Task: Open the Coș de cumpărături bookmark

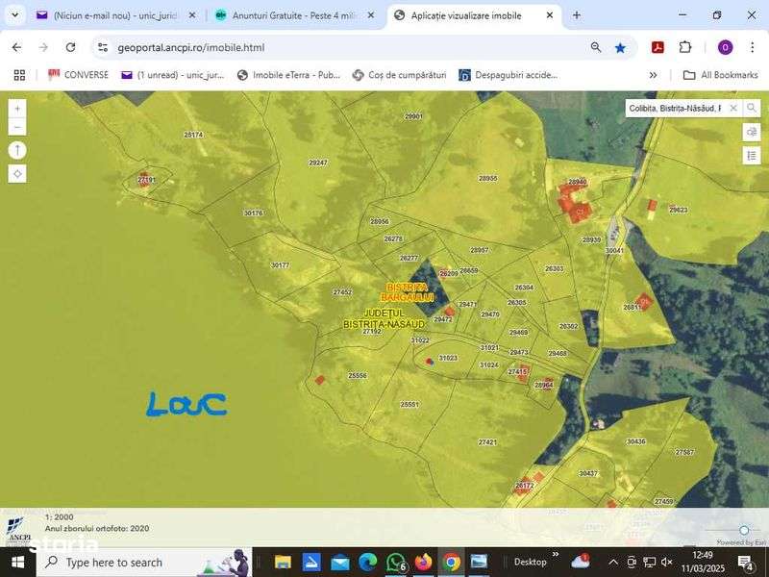Action: (x=399, y=75)
